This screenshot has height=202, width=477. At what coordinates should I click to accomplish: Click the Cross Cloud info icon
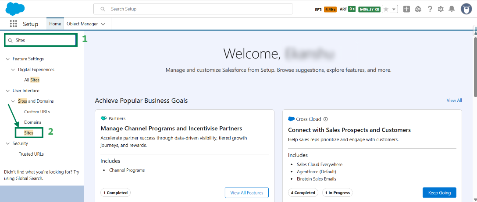[325, 119]
